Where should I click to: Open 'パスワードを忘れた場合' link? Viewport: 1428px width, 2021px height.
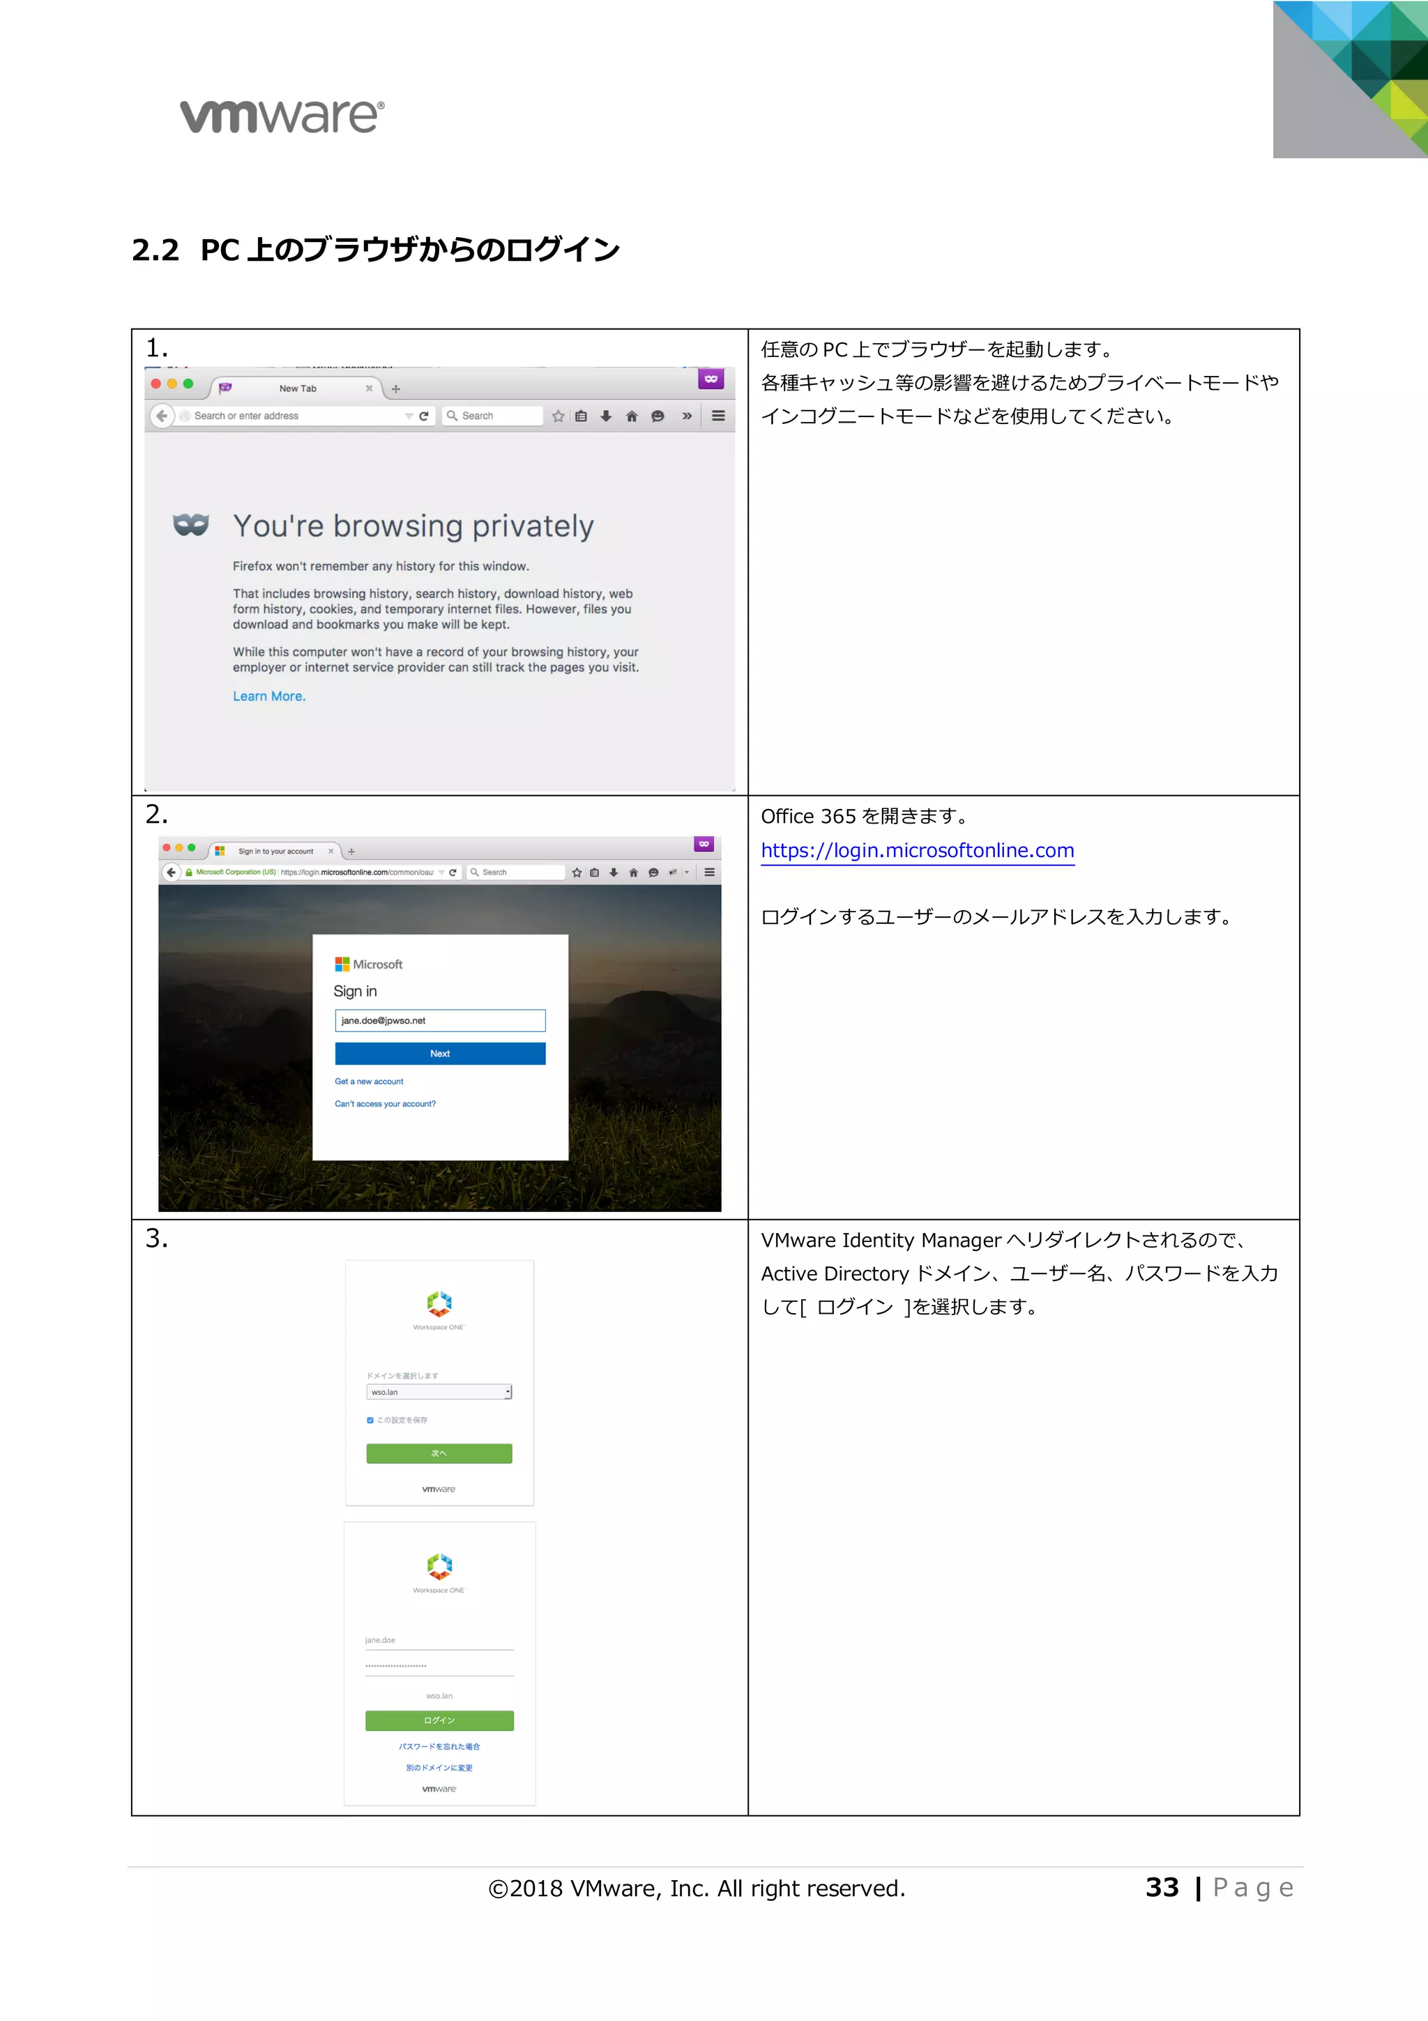[439, 1746]
